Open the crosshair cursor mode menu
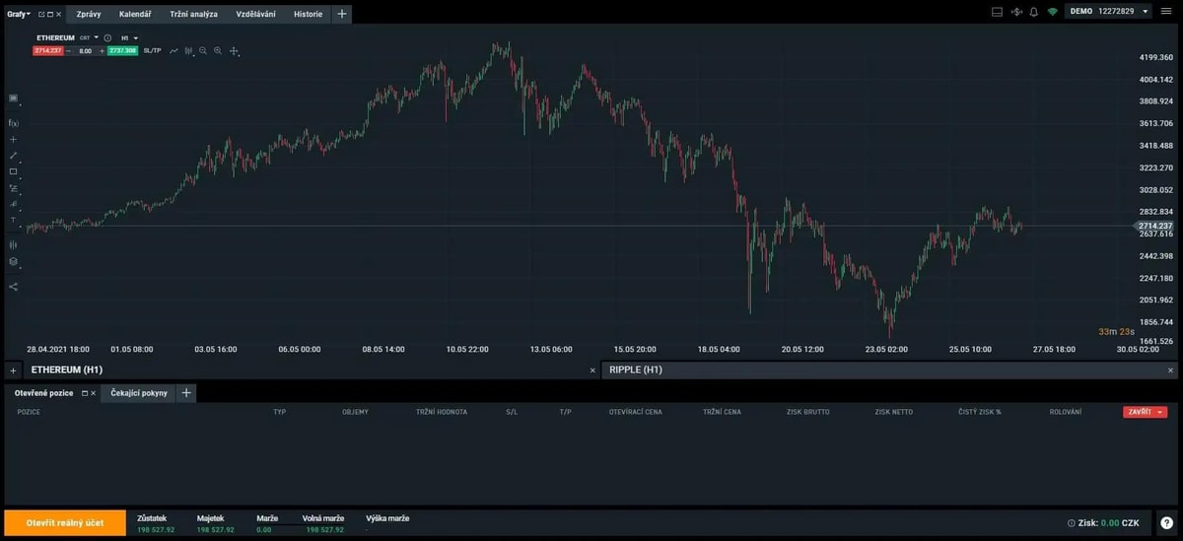Image resolution: width=1183 pixels, height=541 pixels. [x=235, y=51]
